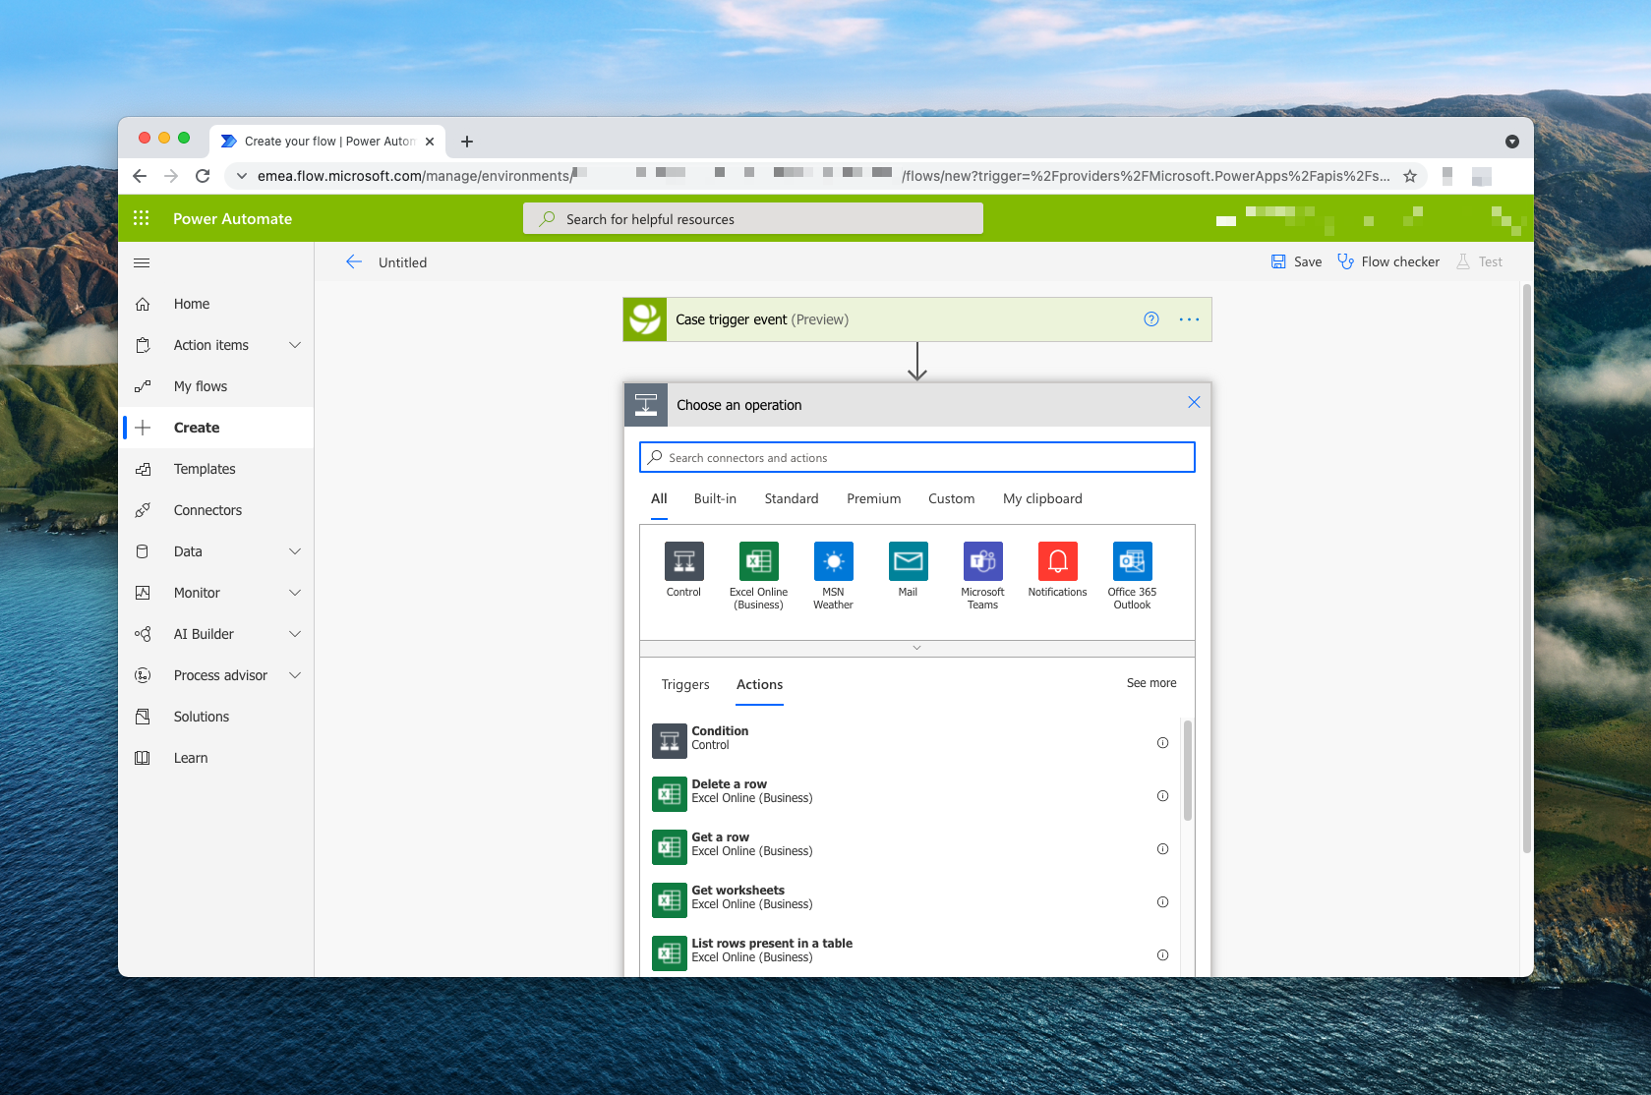The image size is (1651, 1095).
Task: Show info for Condition action
Action: (x=1162, y=743)
